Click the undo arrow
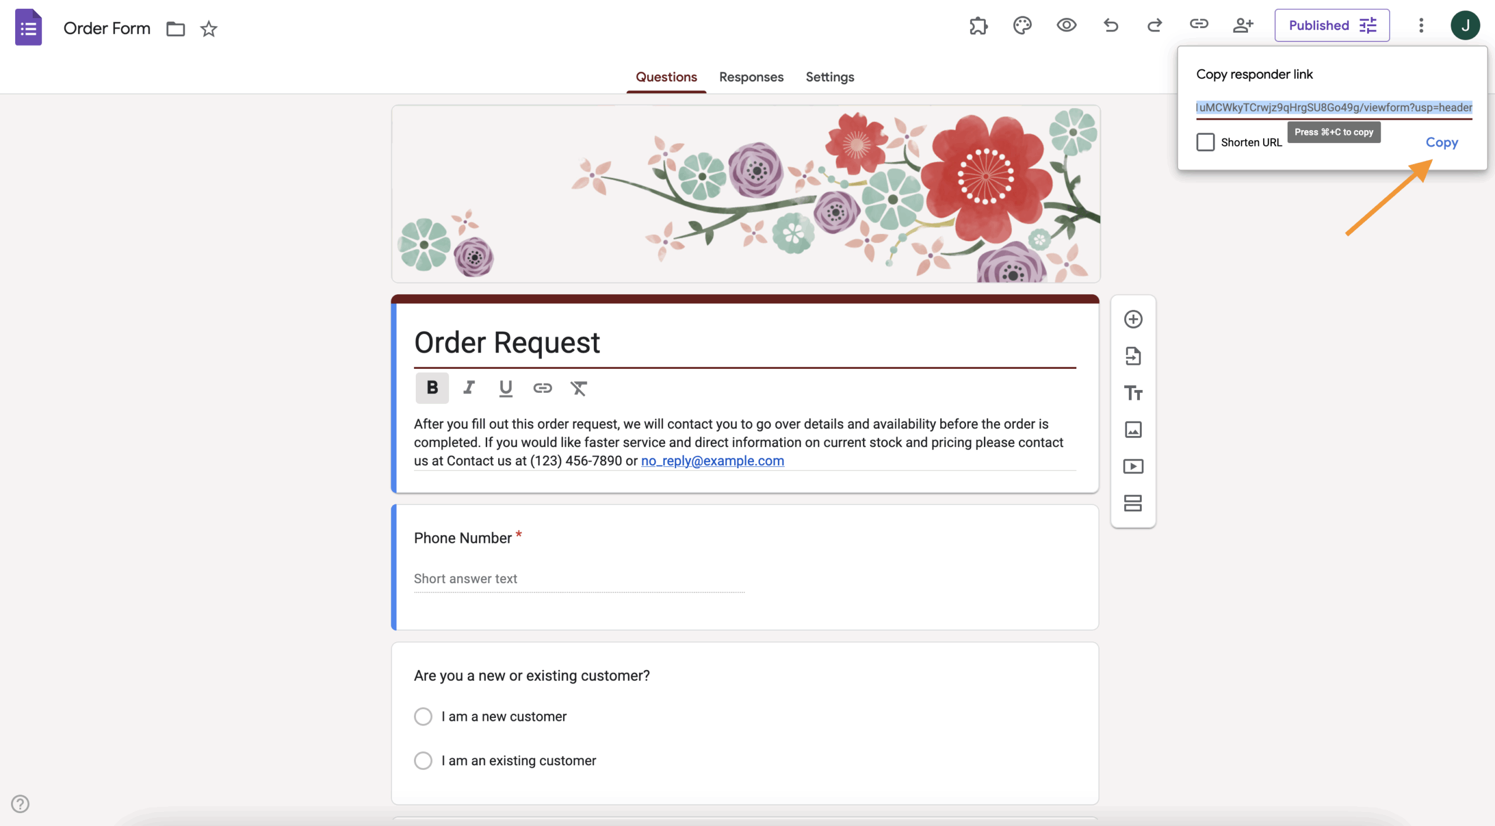Screen dimensions: 1495x826 click(x=1111, y=26)
